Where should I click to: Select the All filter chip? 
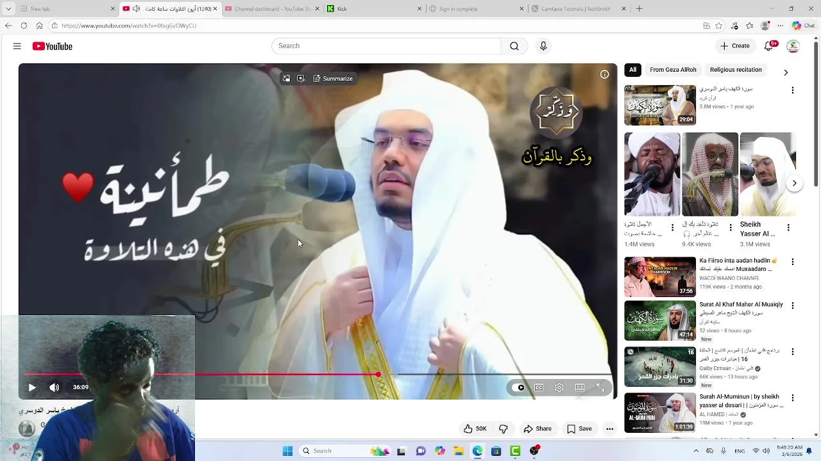coord(632,70)
